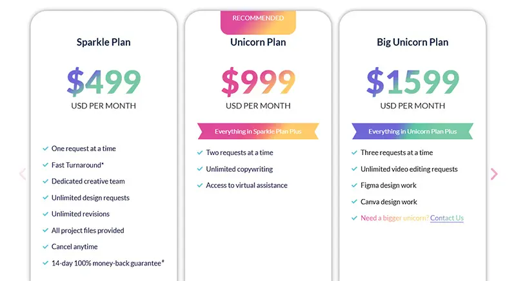This screenshot has width=516, height=281.
Task: Select the Big Unicorn Plan title
Action: (x=412, y=43)
